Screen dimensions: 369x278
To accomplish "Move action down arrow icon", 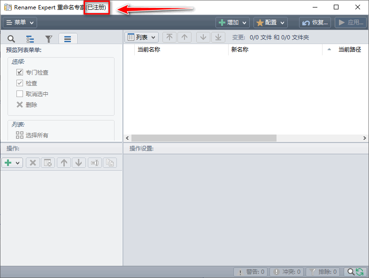I will (x=79, y=163).
